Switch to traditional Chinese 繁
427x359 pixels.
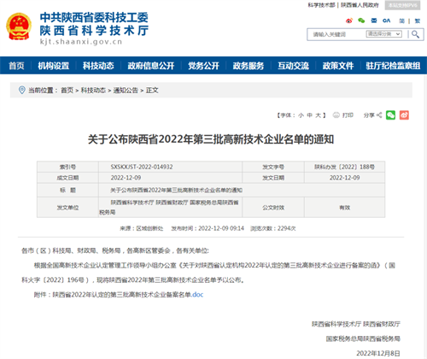418,21
